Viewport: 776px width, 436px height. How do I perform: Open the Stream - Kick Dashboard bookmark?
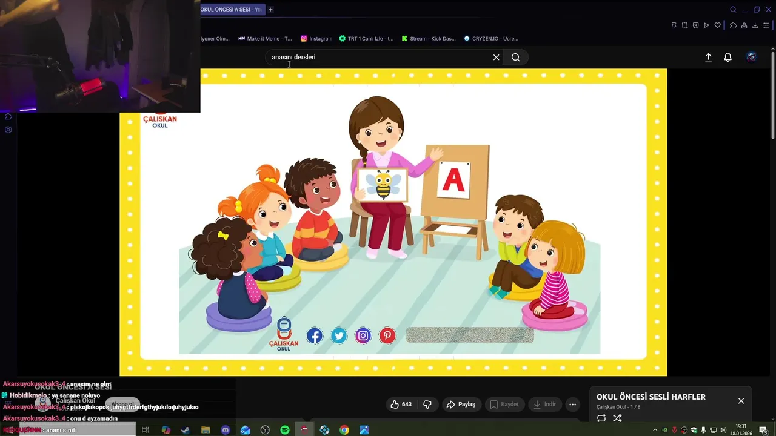(429, 38)
